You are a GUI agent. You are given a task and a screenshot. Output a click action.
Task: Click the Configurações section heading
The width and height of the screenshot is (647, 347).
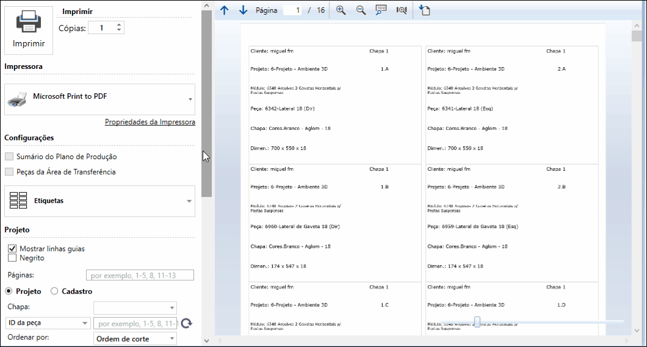click(29, 138)
